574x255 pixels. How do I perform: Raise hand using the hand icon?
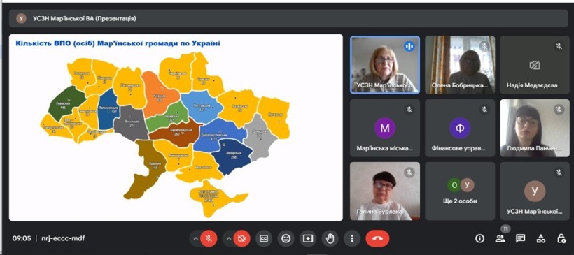coord(330,238)
